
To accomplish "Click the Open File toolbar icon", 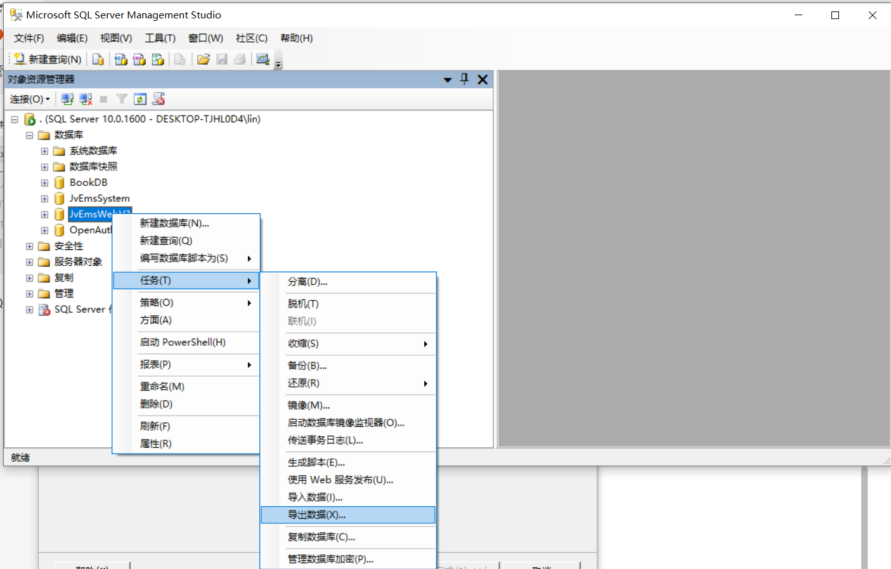I will click(203, 58).
